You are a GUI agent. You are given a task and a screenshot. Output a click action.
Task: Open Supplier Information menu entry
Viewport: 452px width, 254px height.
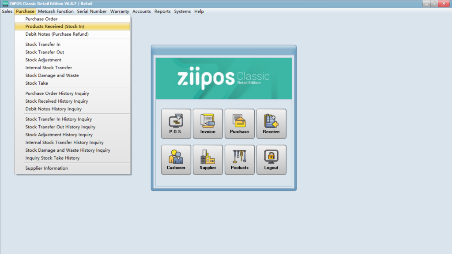click(x=46, y=168)
